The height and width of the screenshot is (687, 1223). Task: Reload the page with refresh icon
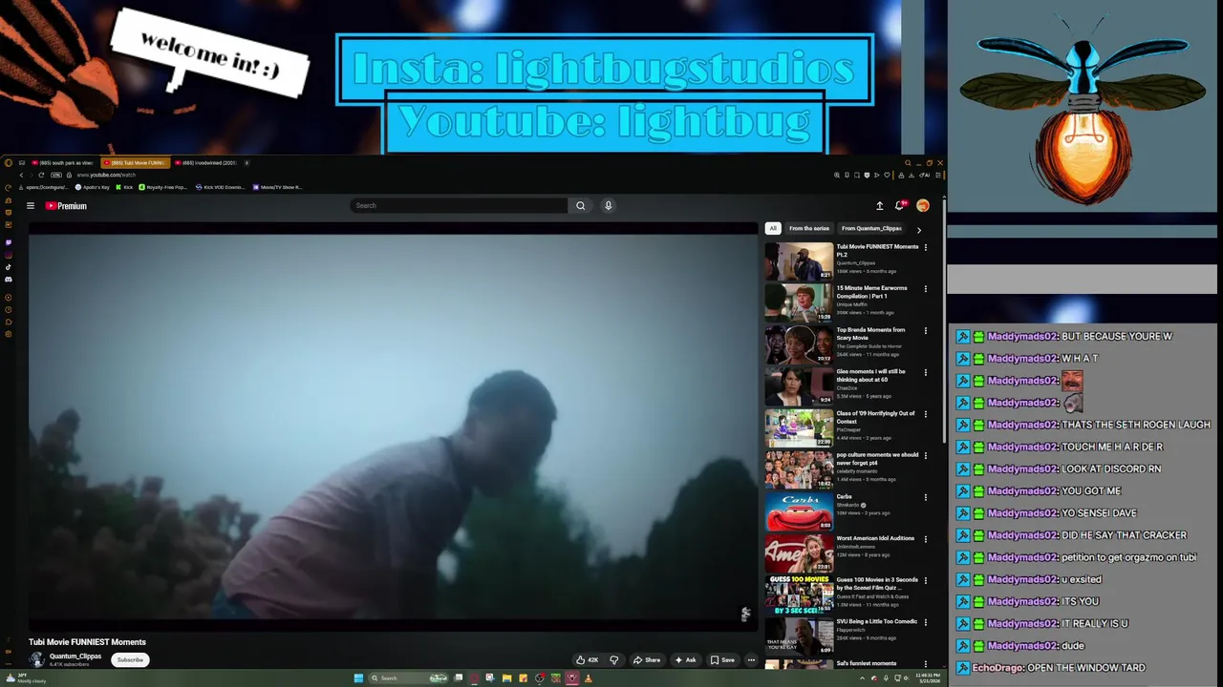(41, 175)
